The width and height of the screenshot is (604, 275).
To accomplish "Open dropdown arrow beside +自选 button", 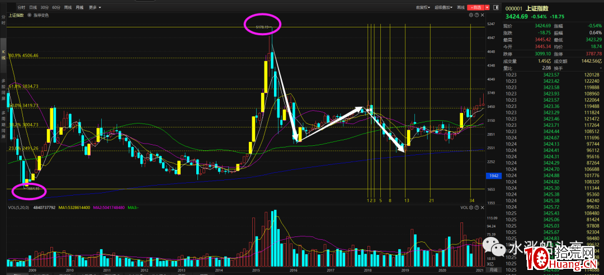I will pos(487,7).
